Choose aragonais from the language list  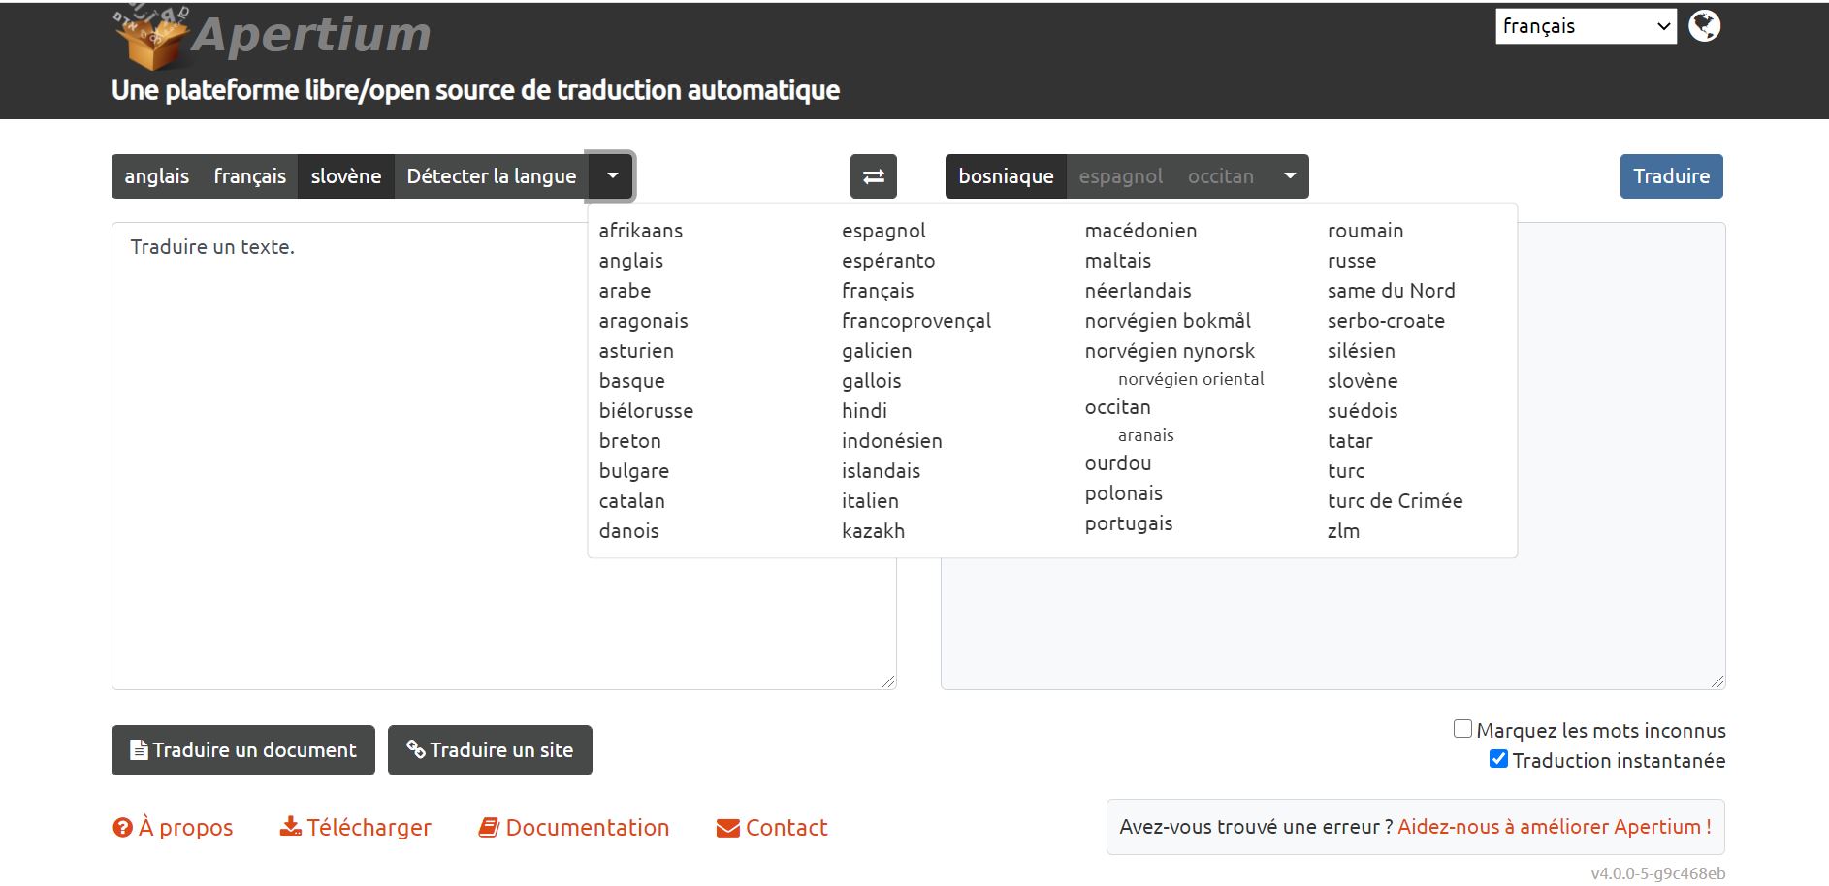643,321
